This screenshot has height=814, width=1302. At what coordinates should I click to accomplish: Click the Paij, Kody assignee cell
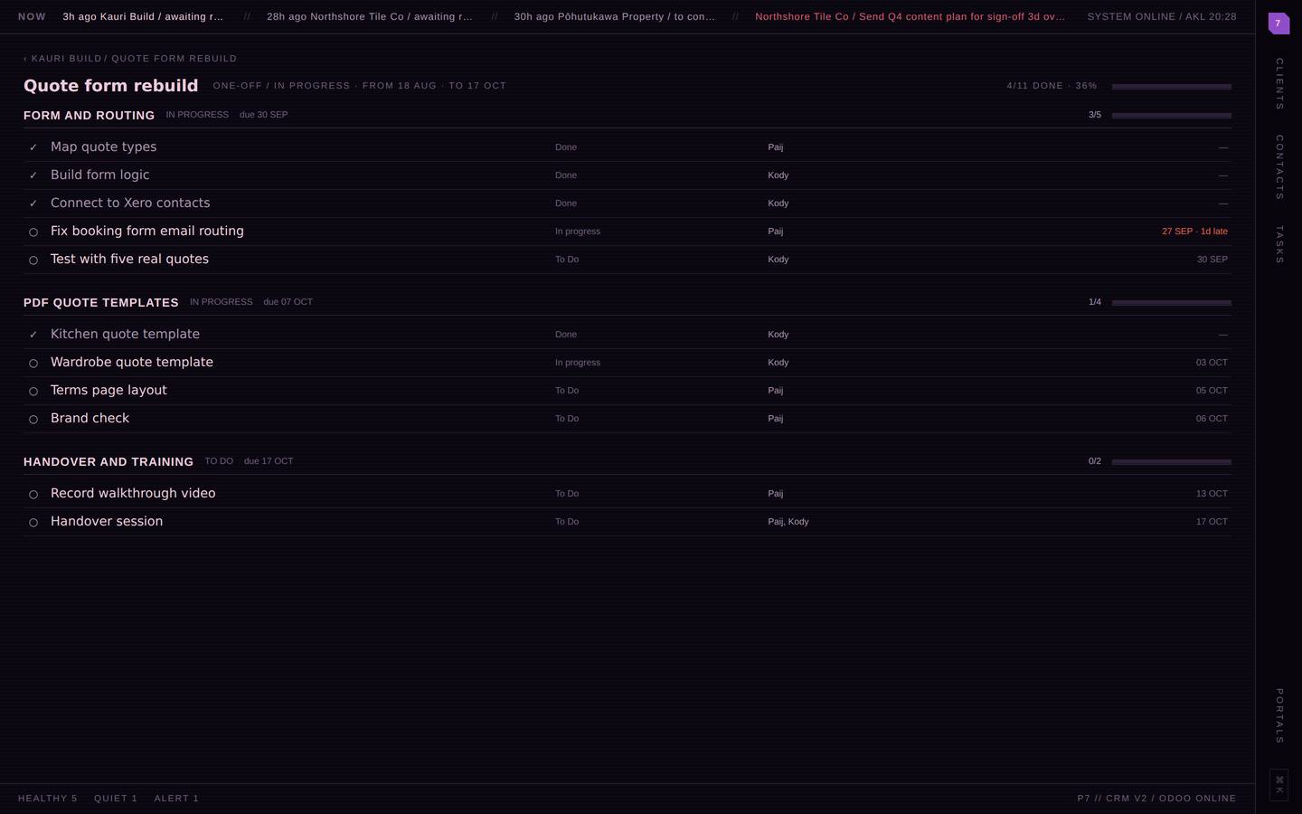pyautogui.click(x=788, y=522)
